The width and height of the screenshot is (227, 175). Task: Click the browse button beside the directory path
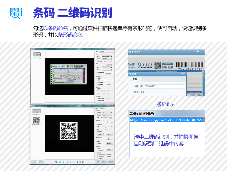pyautogui.click(x=111, y=118)
